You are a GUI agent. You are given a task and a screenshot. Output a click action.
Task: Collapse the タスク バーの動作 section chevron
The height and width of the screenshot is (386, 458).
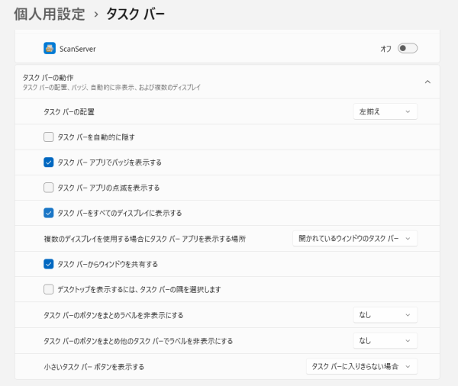tap(427, 82)
